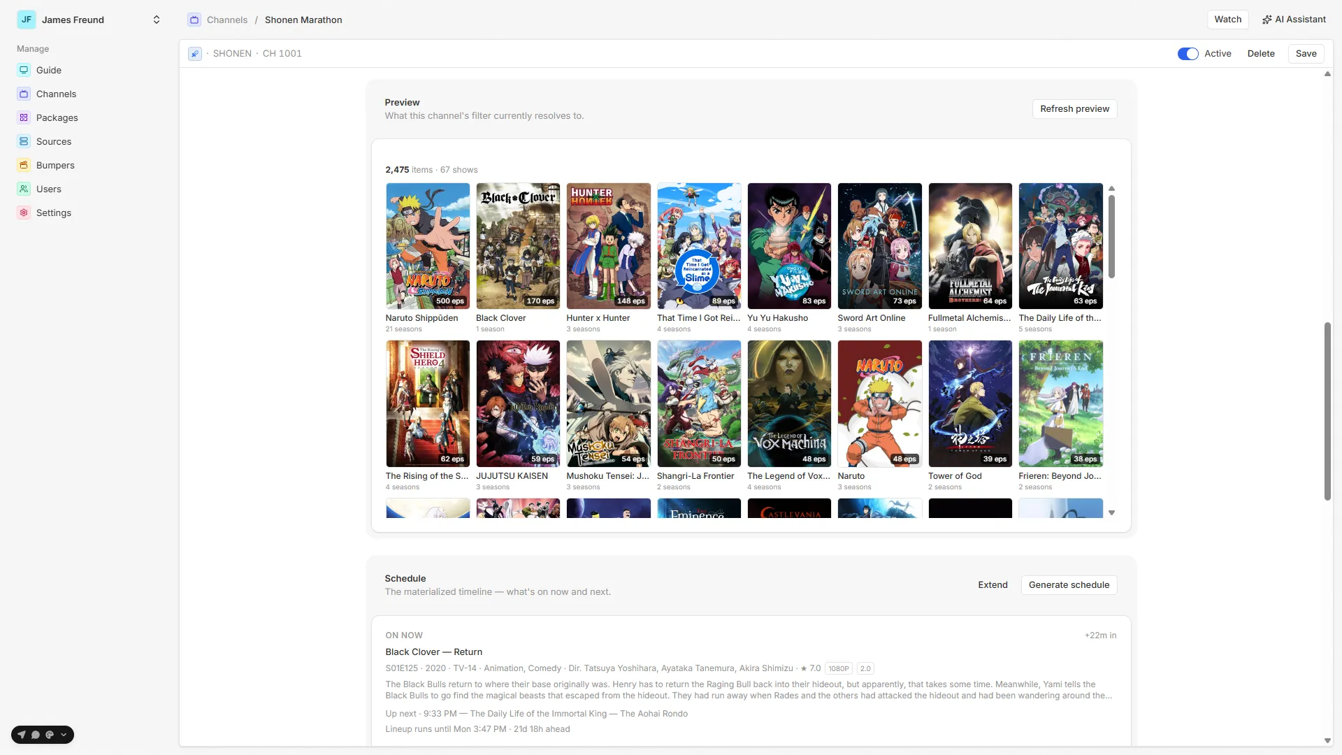1342x755 pixels.
Task: Click the 'Black Clover — Return' title
Action: (x=433, y=652)
